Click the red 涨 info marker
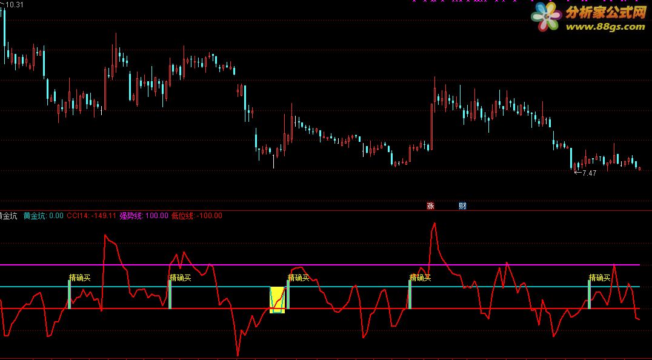This screenshot has height=360, width=652. click(430, 206)
